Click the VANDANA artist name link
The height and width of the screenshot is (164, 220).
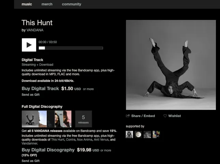(x=35, y=30)
